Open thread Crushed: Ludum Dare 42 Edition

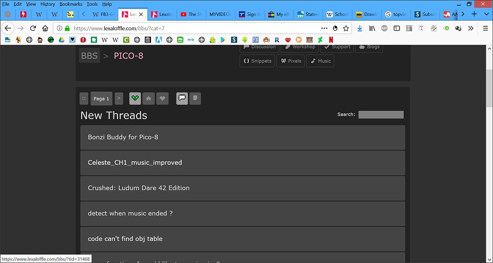pos(242,188)
